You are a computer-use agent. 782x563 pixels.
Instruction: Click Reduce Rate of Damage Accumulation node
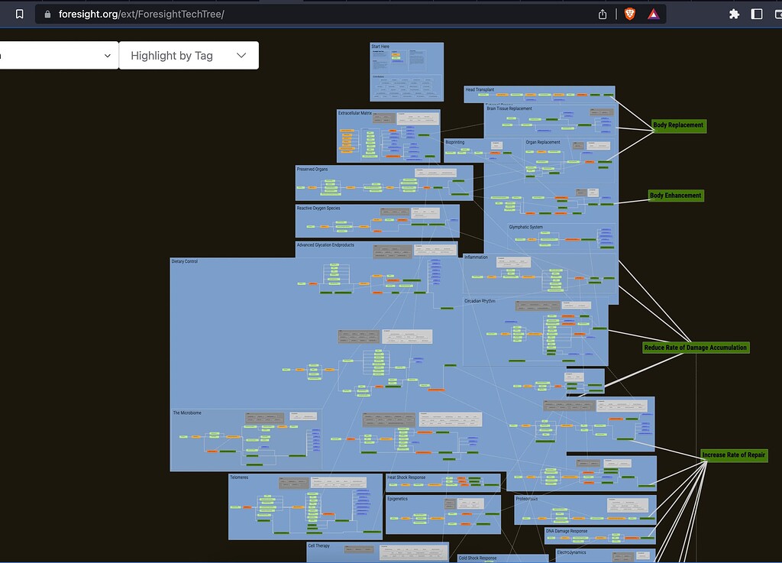pos(696,348)
